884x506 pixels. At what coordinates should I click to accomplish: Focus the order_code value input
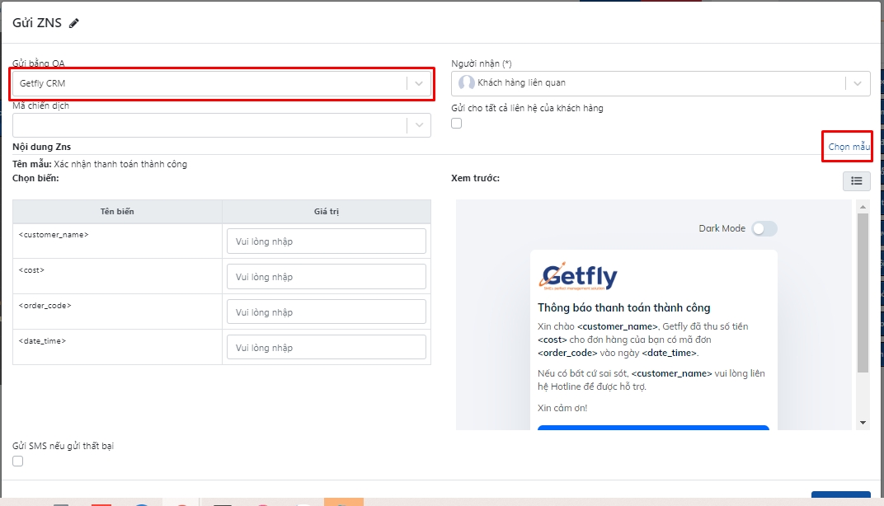point(326,312)
